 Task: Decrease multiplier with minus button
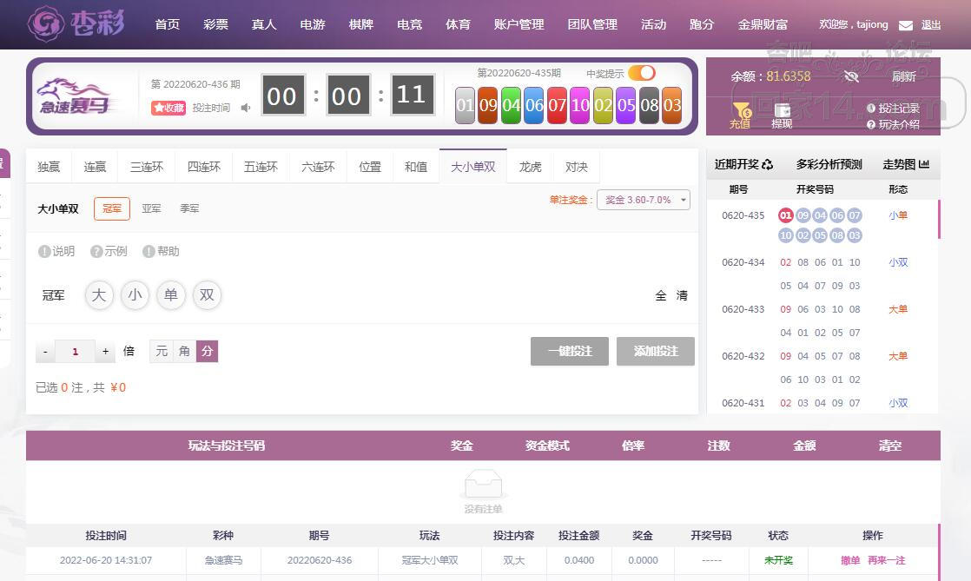45,351
